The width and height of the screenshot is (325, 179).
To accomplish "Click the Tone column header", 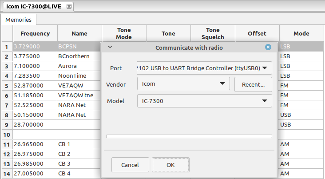I will pos(168,33).
